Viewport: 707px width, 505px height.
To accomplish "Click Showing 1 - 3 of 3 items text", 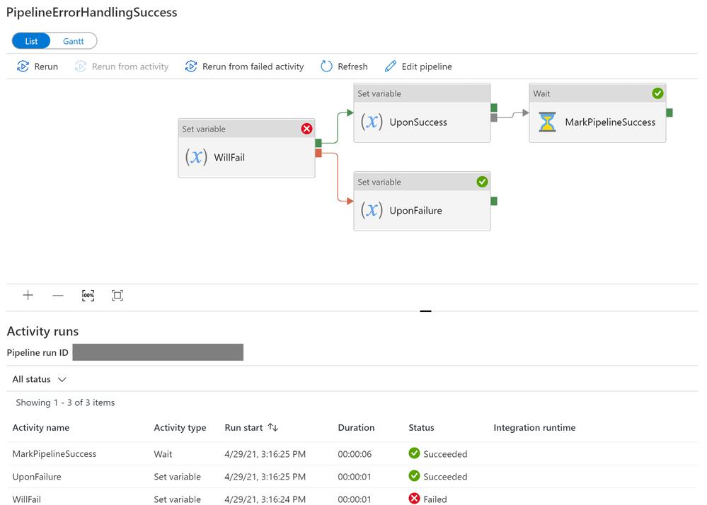I will click(x=65, y=402).
